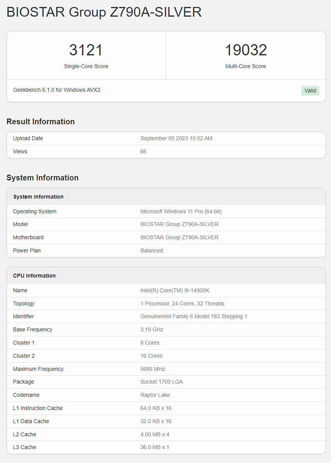Select the 3.19 GHz value
The image size is (331, 463).
click(x=152, y=329)
